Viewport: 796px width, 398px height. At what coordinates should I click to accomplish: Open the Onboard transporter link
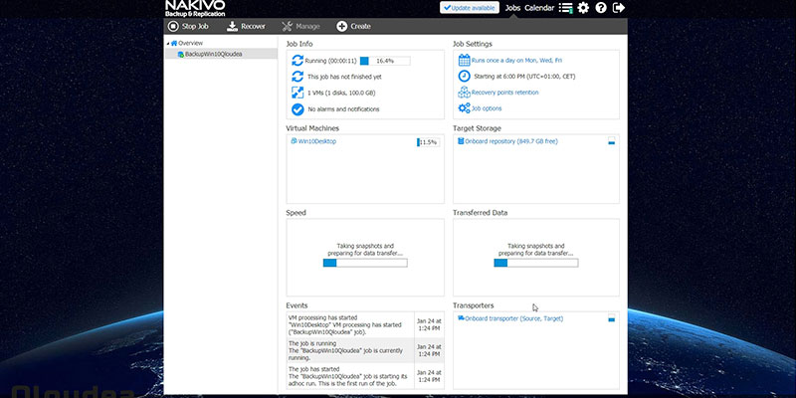[513, 318]
